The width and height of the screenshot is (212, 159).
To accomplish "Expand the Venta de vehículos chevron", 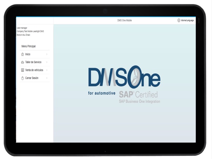I will (47, 70).
